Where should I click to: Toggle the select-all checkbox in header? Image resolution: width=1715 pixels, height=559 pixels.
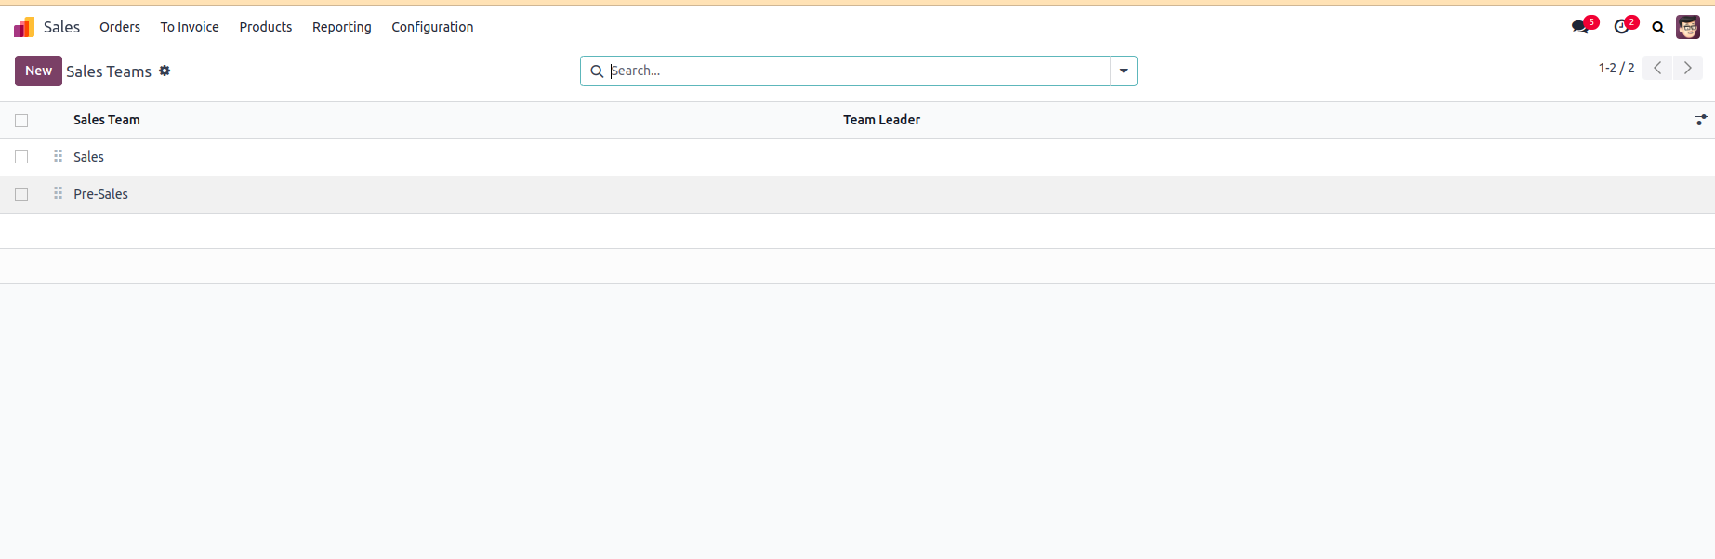click(x=21, y=121)
